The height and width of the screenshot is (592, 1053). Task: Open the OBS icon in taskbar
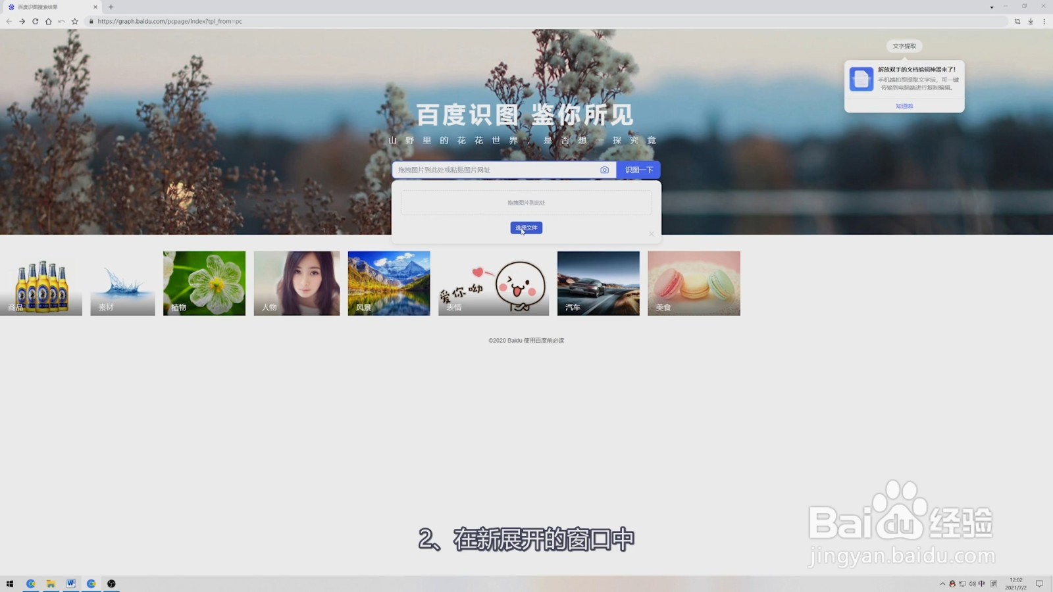[x=111, y=583]
